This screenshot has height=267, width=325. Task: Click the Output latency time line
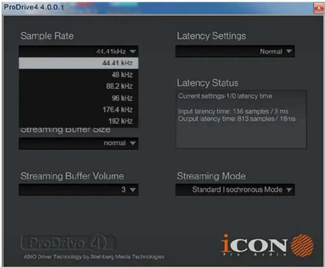(237, 119)
